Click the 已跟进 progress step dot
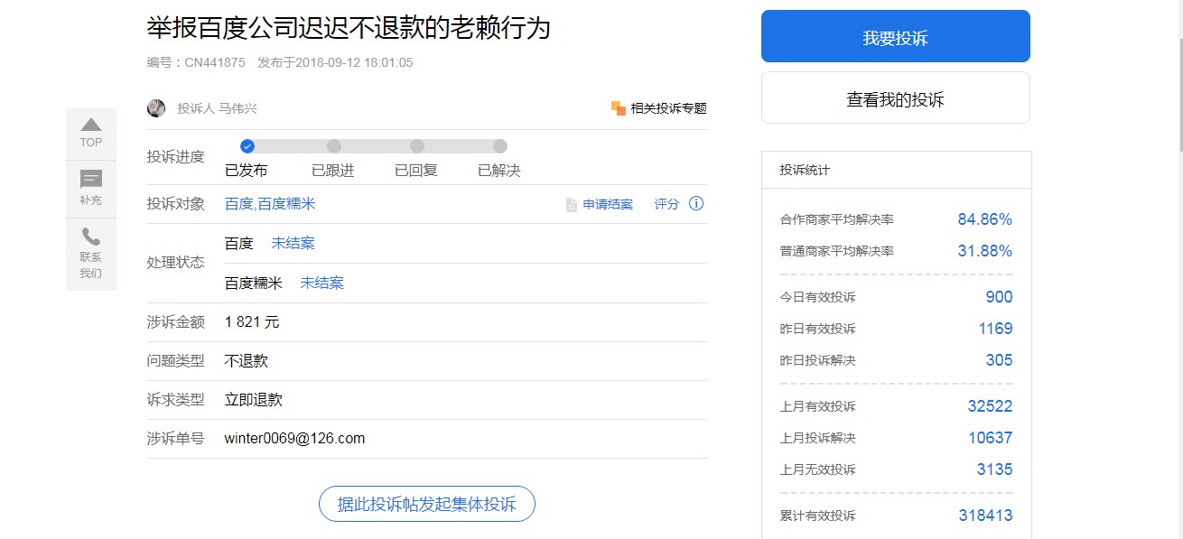Image resolution: width=1183 pixels, height=539 pixels. (x=334, y=146)
